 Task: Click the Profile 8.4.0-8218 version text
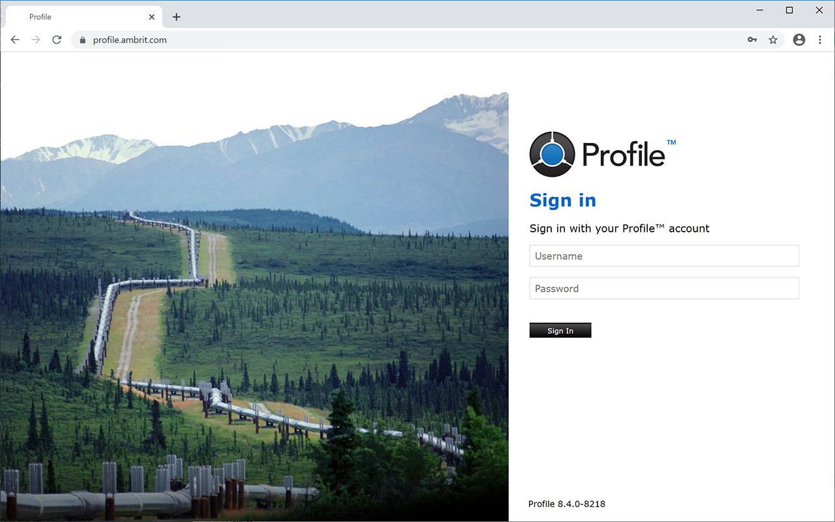[567, 504]
